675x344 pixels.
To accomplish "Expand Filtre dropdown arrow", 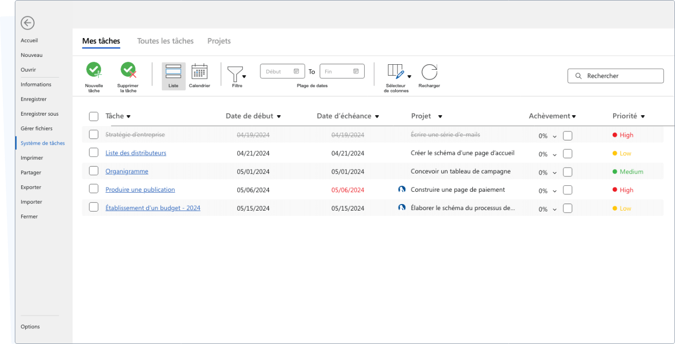I will [x=244, y=77].
